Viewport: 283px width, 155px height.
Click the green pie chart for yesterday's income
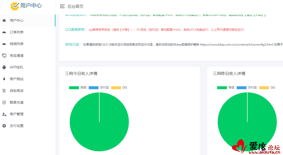click(247, 122)
